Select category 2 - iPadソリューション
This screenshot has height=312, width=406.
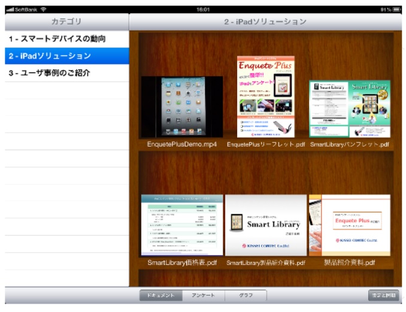pos(67,56)
